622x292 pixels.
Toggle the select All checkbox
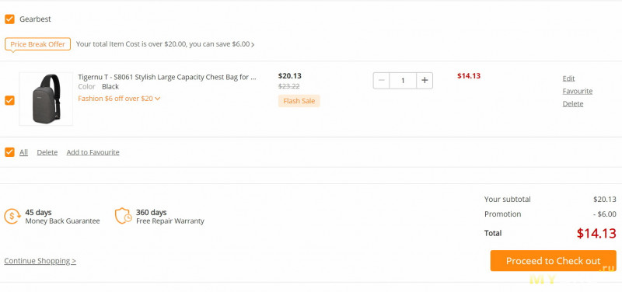(x=9, y=152)
